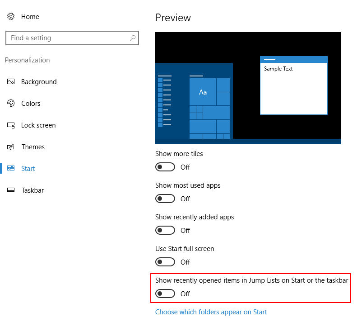
Task: Click the search magnifier icon
Action: pyautogui.click(x=133, y=38)
